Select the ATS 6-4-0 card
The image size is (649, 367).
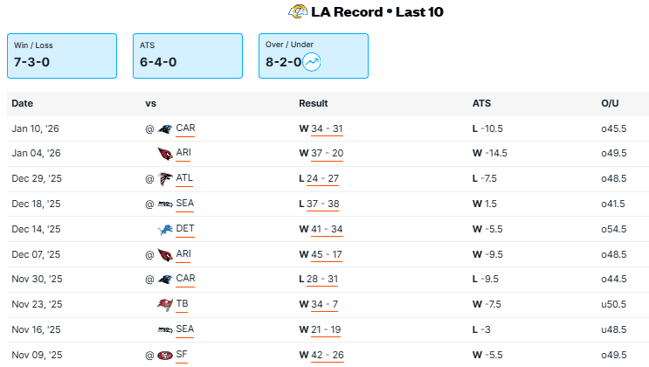(187, 55)
